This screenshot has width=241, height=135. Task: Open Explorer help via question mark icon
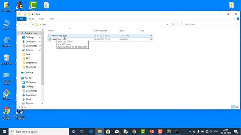(x=238, y=19)
